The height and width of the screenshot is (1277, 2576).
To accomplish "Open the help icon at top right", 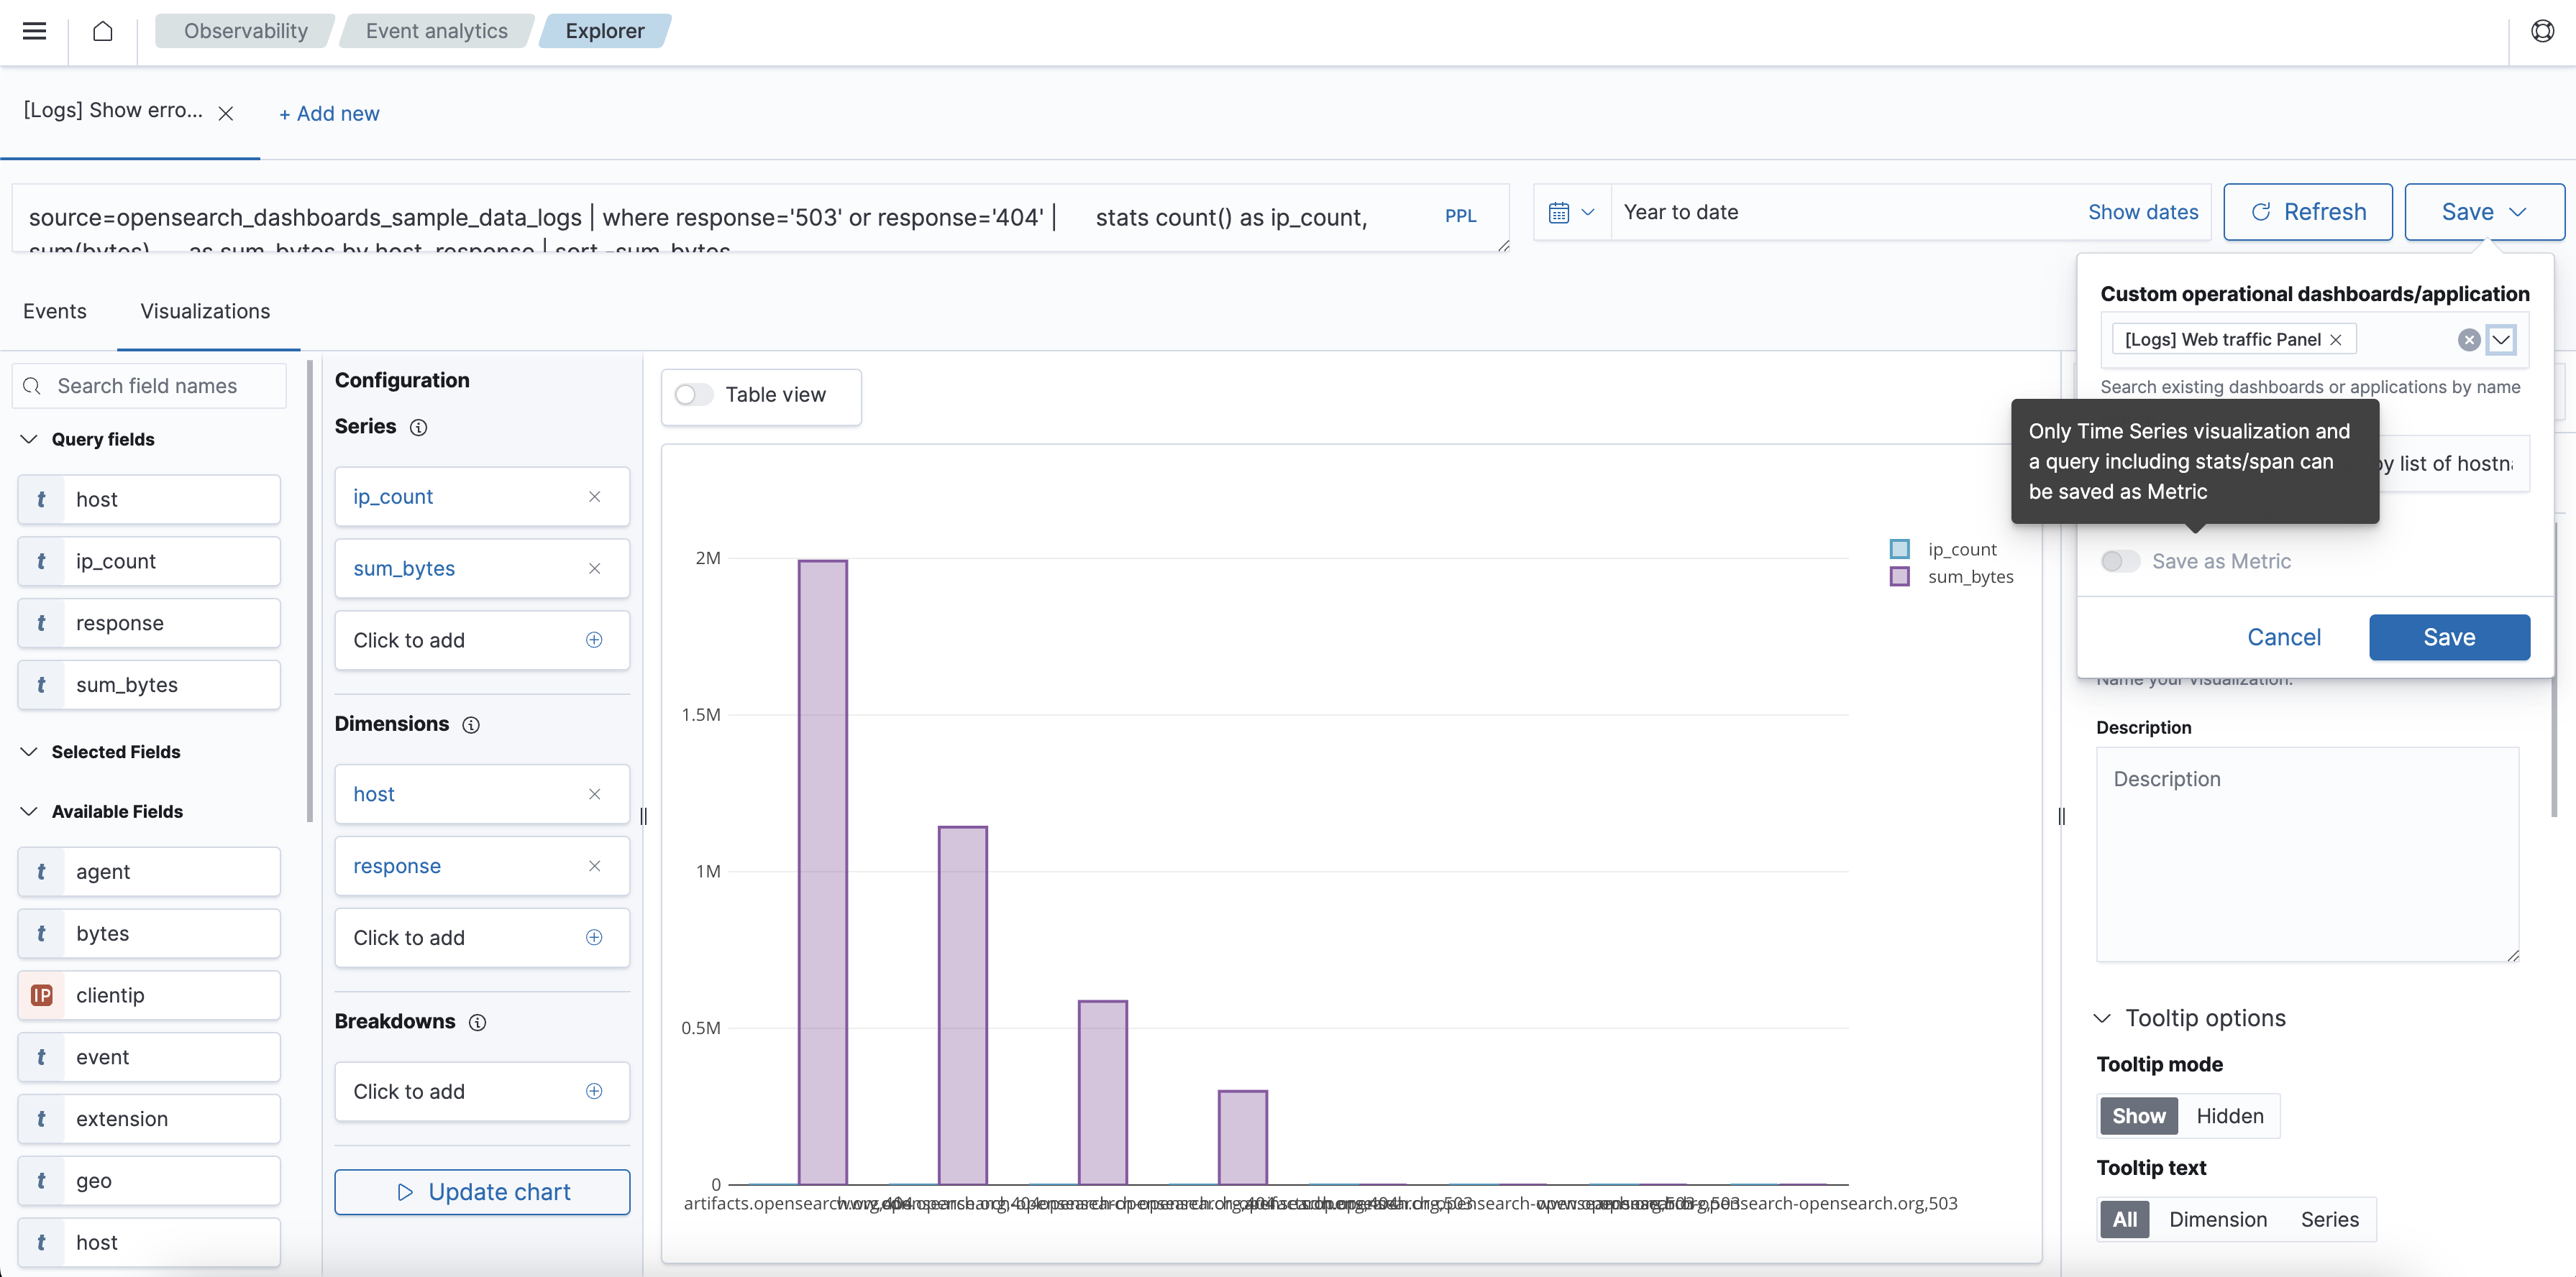I will pyautogui.click(x=2542, y=31).
